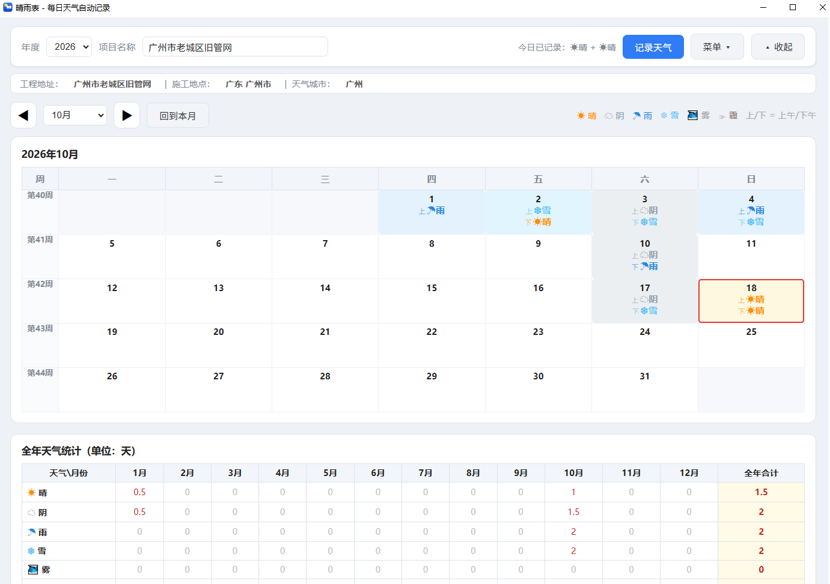Click the 全年合计 column header
Screen dimensions: 830x584
tap(761, 473)
